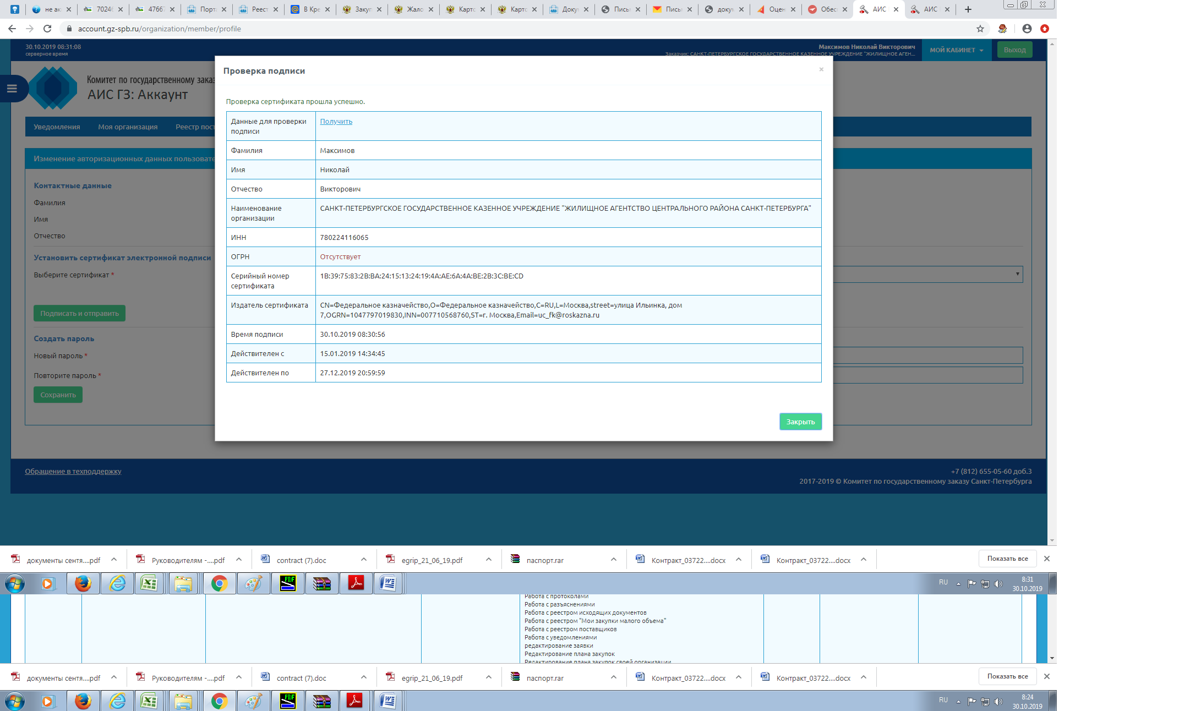The width and height of the screenshot is (1179, 711).
Task: Switch to the Моя организация menu item
Action: pos(128,127)
